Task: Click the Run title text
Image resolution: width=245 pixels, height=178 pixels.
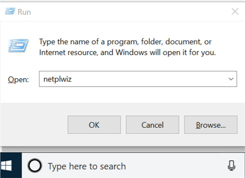Action: tap(24, 12)
